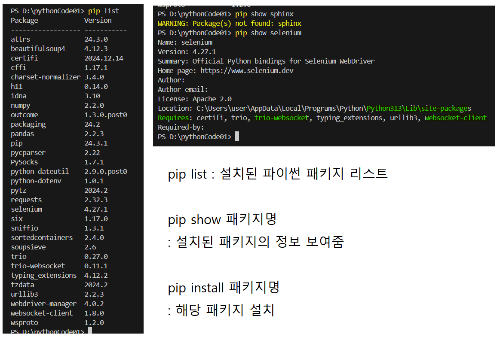This screenshot has height=337, width=500.
Task: Click 'trio-websocket' in the left package list
Action: (x=38, y=266)
